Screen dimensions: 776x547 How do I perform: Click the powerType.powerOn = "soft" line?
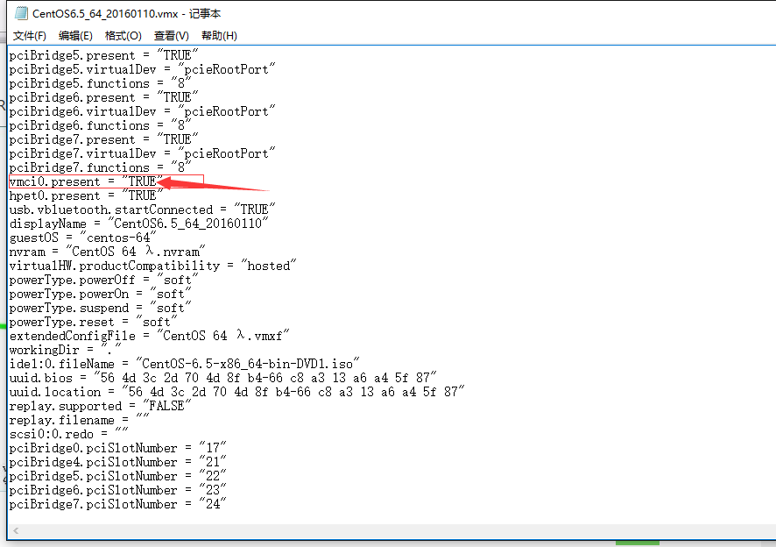[100, 294]
